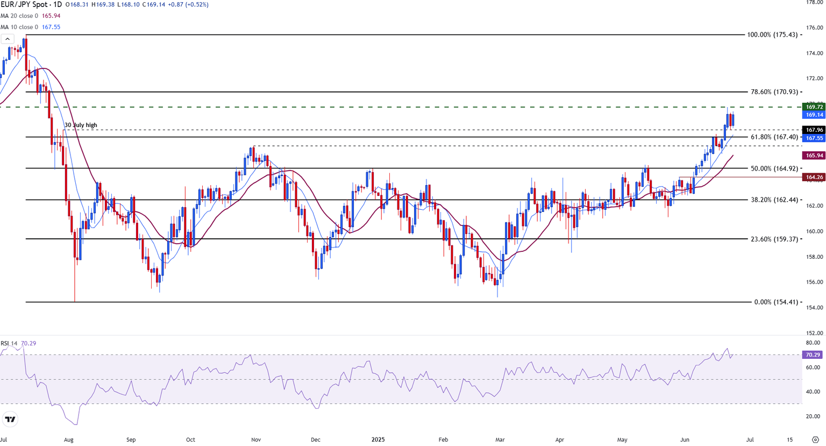
Task: Select the 50.00% (164.92) Fibonacci level
Action: click(774, 168)
